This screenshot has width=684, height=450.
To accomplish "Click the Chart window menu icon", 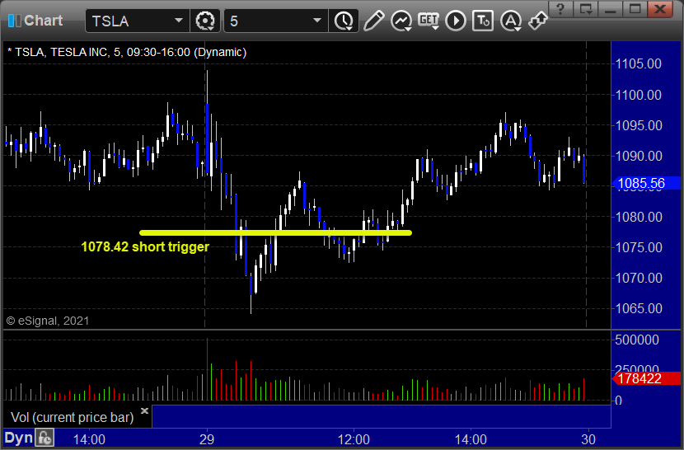I will 14,21.
